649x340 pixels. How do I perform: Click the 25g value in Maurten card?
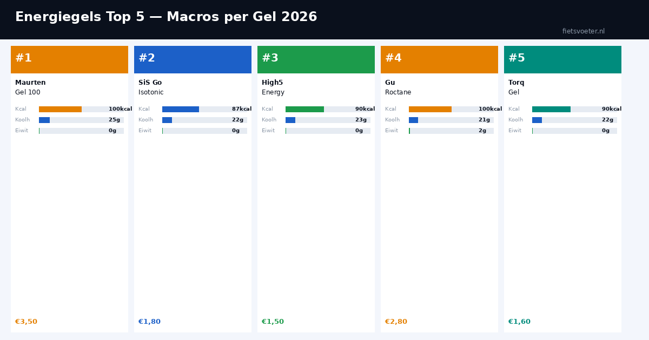(114, 120)
